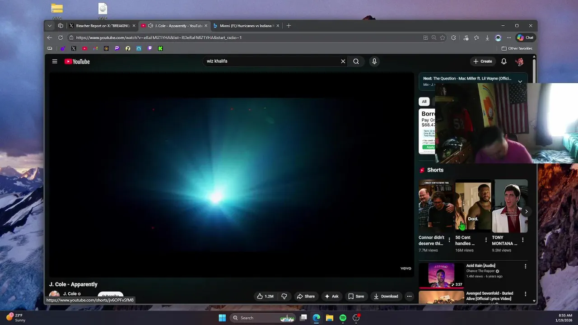Open the TONY MONTANA short thumbnail
This screenshot has width=578, height=325.
(x=509, y=206)
